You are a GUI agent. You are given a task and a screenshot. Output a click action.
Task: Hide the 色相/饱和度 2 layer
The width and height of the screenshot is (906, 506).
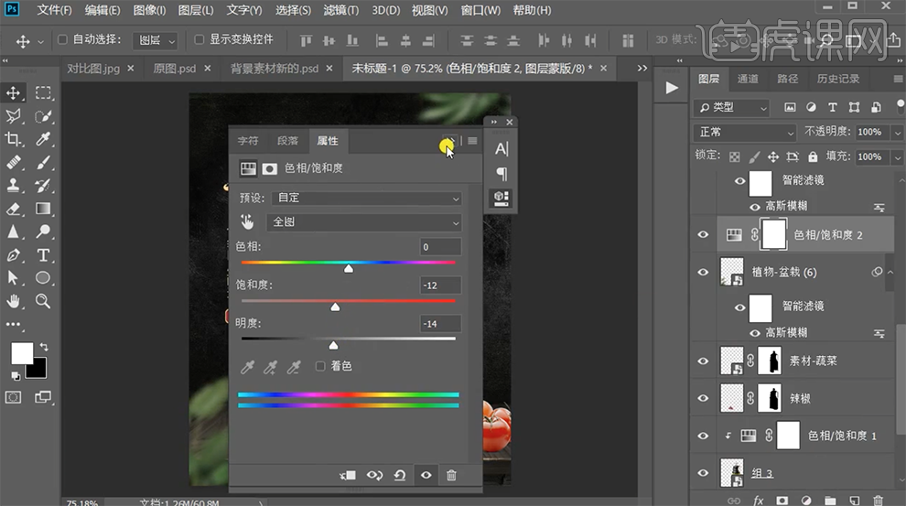click(x=703, y=235)
